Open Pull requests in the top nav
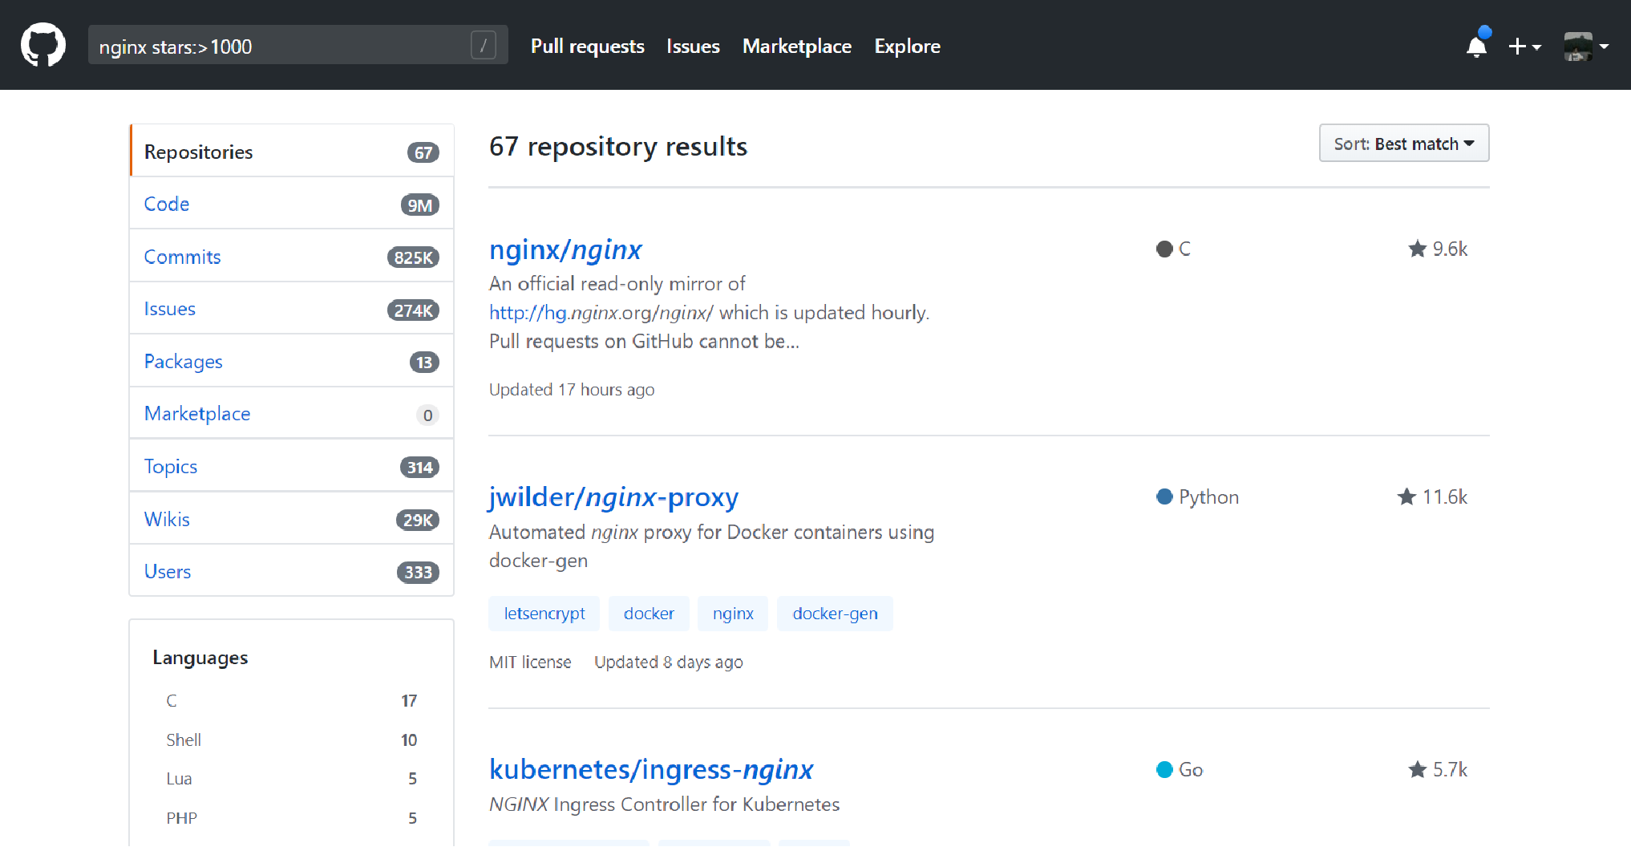Viewport: 1631px width, 847px height. (x=587, y=47)
